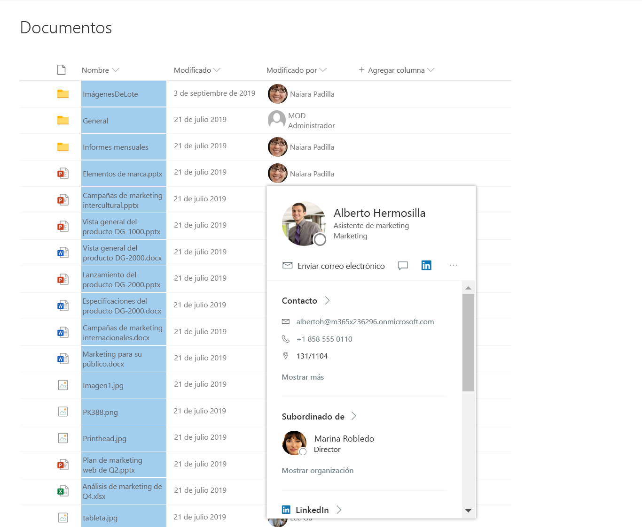Click Mostrar organización link
The image size is (642, 527).
point(317,471)
